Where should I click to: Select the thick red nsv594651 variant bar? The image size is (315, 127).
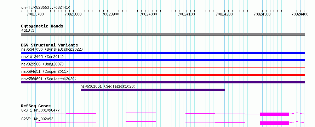point(163,75)
